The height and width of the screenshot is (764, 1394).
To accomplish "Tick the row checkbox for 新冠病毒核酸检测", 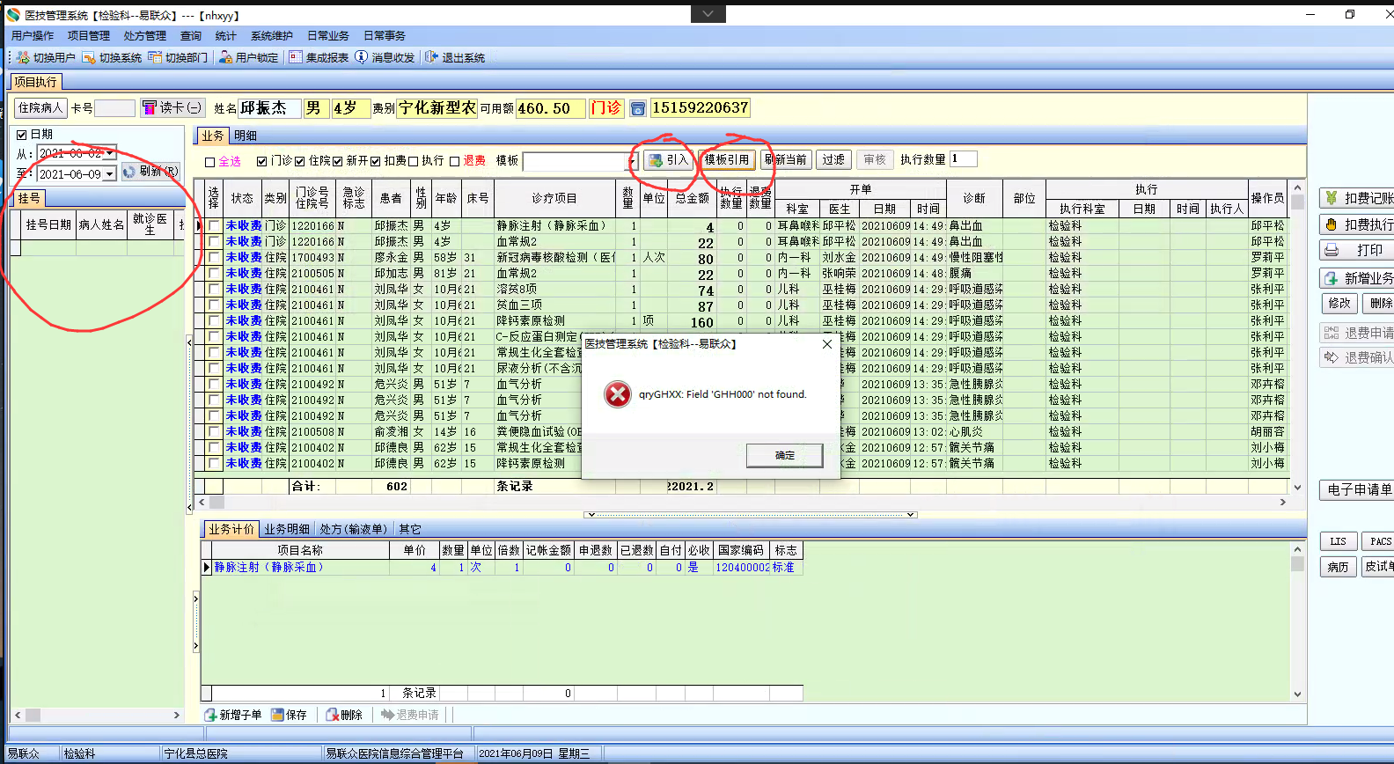I will pyautogui.click(x=214, y=258).
